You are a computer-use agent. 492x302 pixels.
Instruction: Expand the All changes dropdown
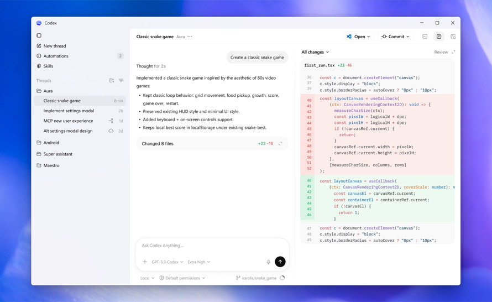315,52
